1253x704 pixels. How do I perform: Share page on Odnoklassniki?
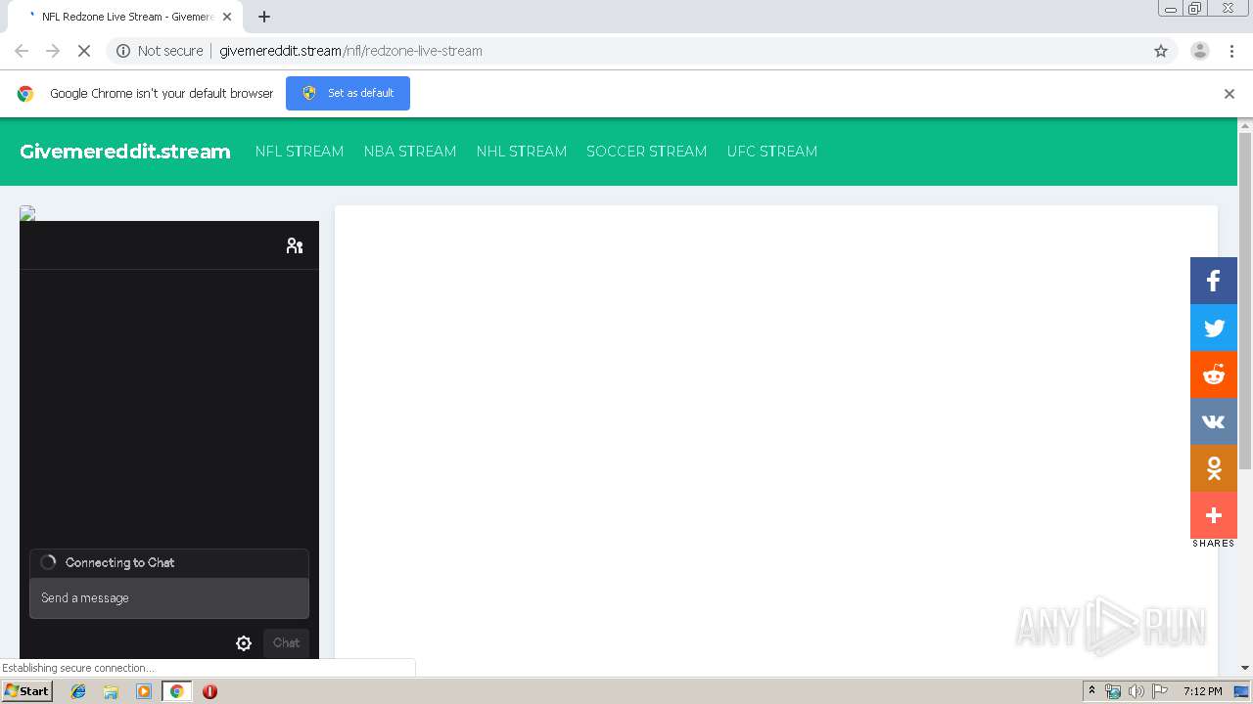click(x=1214, y=468)
